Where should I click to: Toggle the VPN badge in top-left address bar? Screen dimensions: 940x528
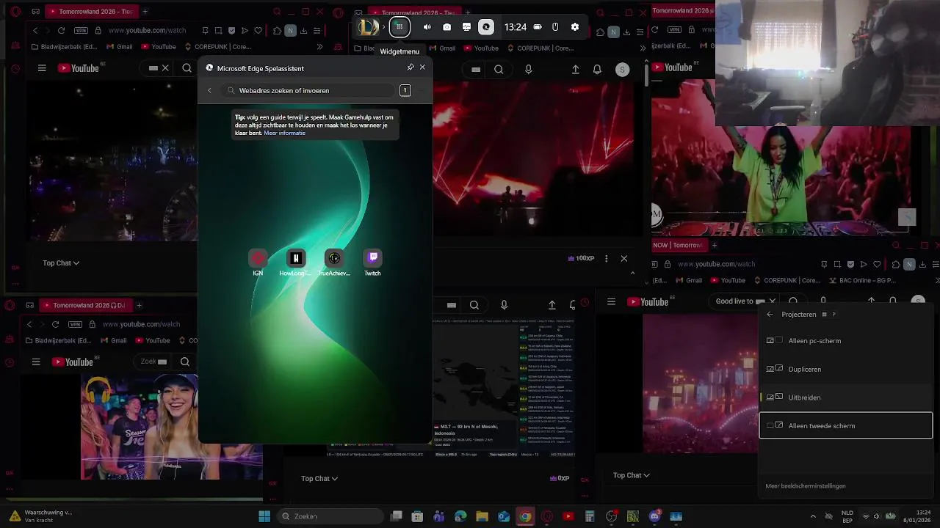point(81,31)
